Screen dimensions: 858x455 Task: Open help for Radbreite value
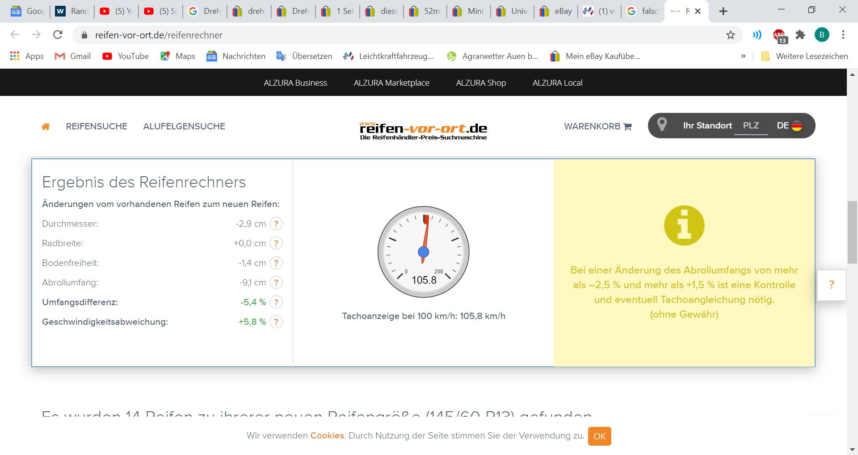[277, 244]
